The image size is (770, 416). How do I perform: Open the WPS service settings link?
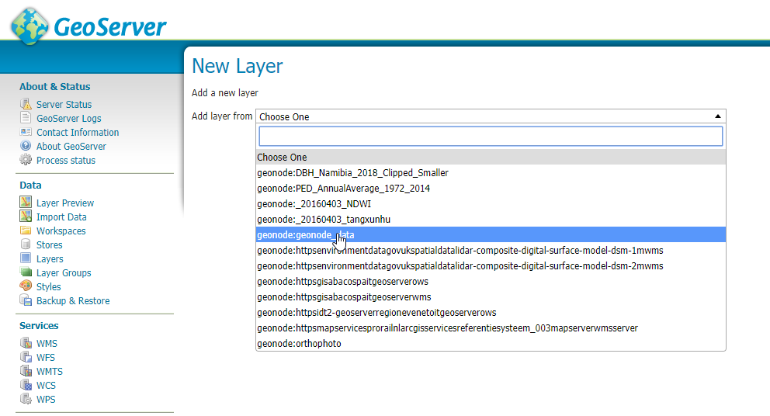pyautogui.click(x=46, y=399)
